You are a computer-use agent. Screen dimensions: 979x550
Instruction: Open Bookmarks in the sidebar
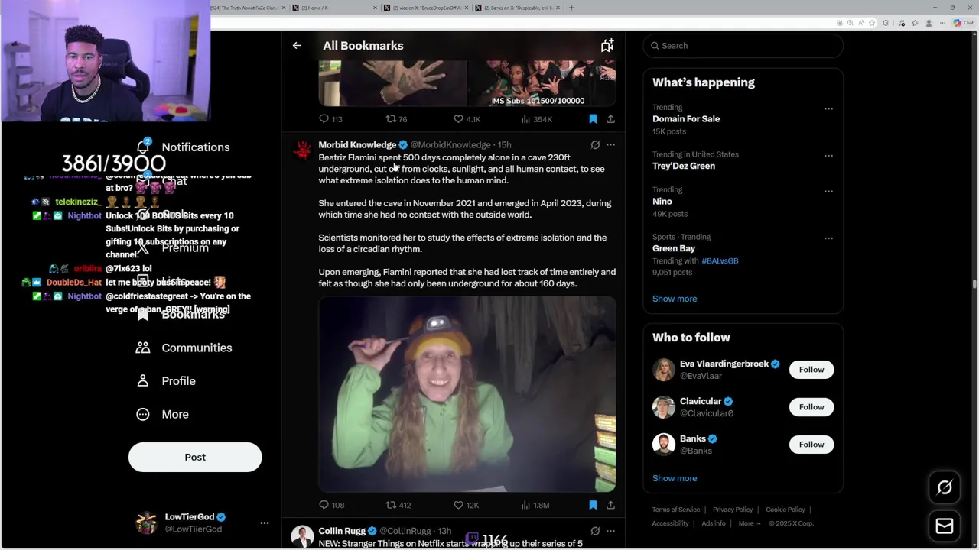pyautogui.click(x=181, y=314)
